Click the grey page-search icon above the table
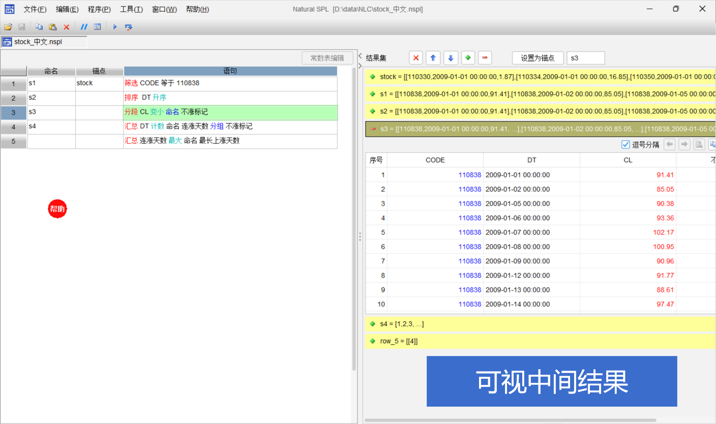 pyautogui.click(x=699, y=145)
